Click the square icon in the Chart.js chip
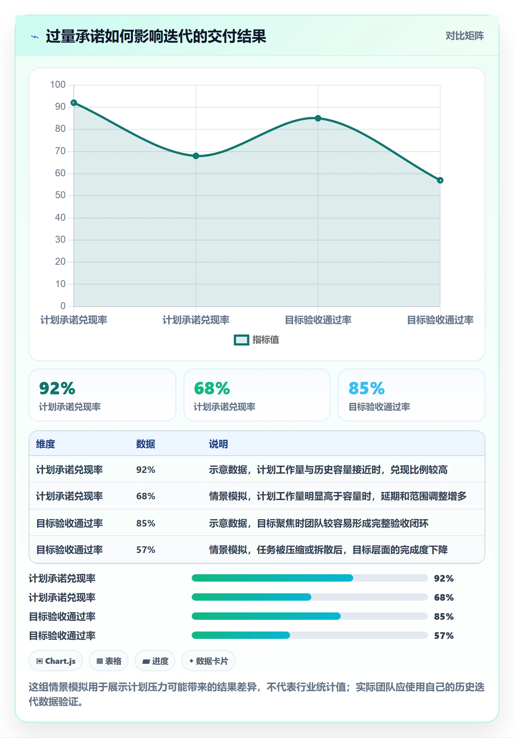This screenshot has height=738, width=514. point(40,661)
